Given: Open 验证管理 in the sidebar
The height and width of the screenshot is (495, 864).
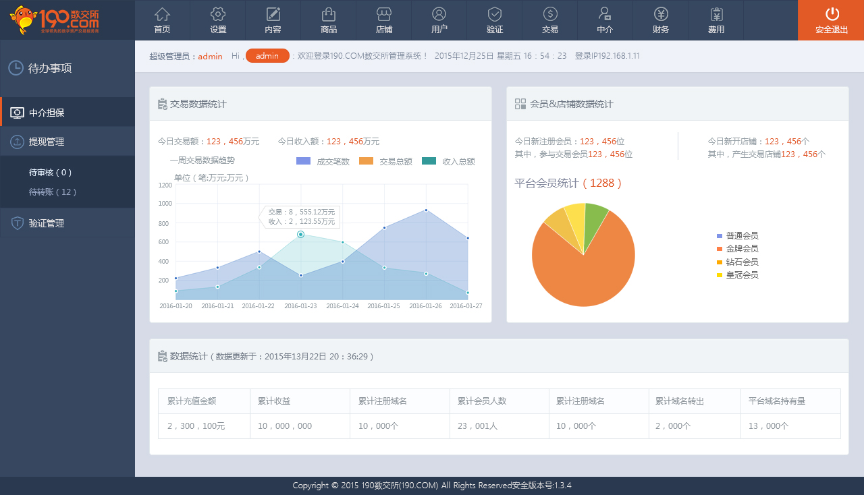Looking at the screenshot, I should coord(67,223).
